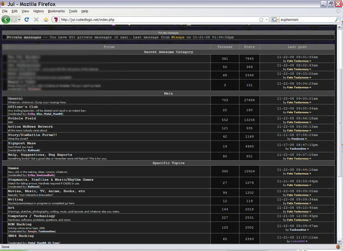Open the Games forum link

click(13, 168)
